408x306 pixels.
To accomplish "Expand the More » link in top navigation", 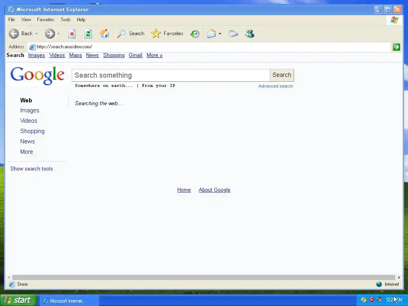I will click(x=154, y=55).
